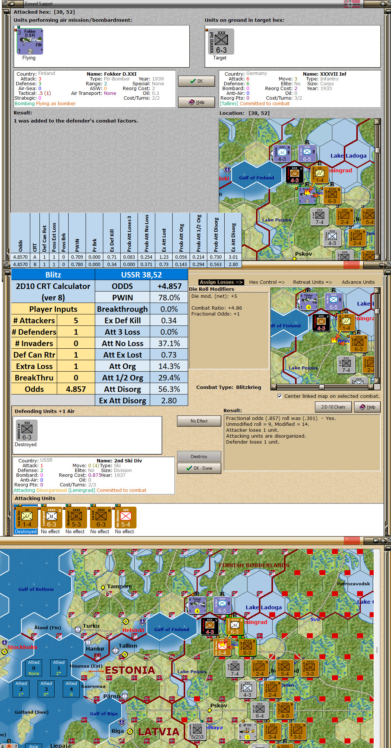This screenshot has width=391, height=748.
Task: Click the Helsinki port anchor icon
Action: tap(142, 621)
